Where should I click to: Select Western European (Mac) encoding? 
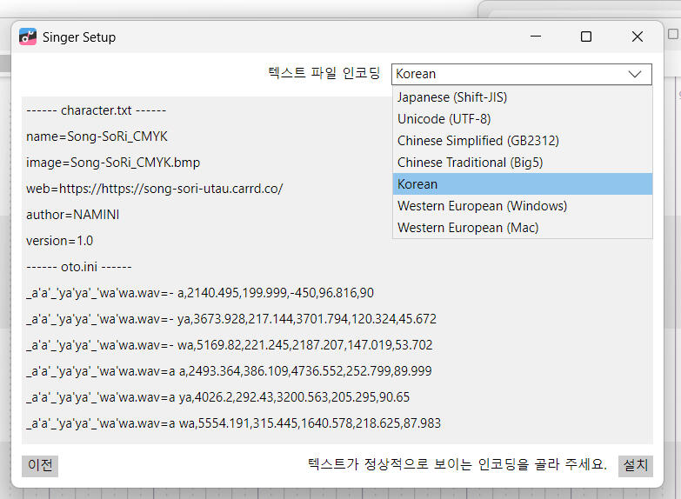468,228
